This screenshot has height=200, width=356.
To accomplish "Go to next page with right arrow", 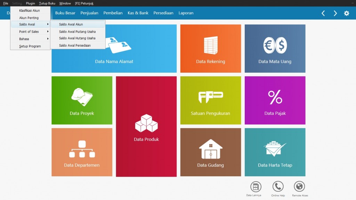I will 335,13.
